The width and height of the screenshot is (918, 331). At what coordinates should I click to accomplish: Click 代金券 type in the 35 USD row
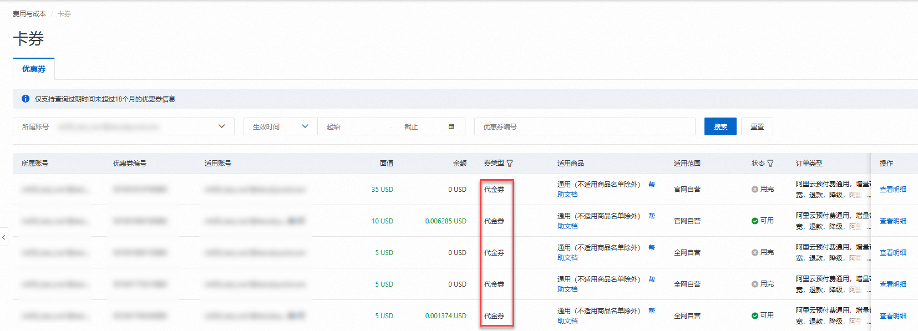pyautogui.click(x=494, y=189)
